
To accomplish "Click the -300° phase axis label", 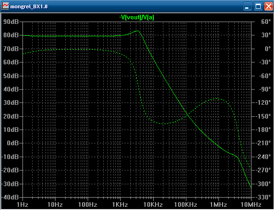I will [263, 184].
